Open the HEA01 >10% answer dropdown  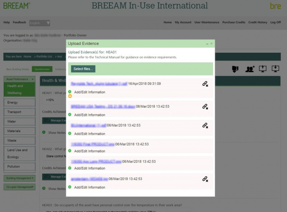[54, 100]
